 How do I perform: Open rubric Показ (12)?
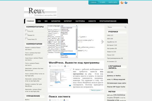click(111, 55)
